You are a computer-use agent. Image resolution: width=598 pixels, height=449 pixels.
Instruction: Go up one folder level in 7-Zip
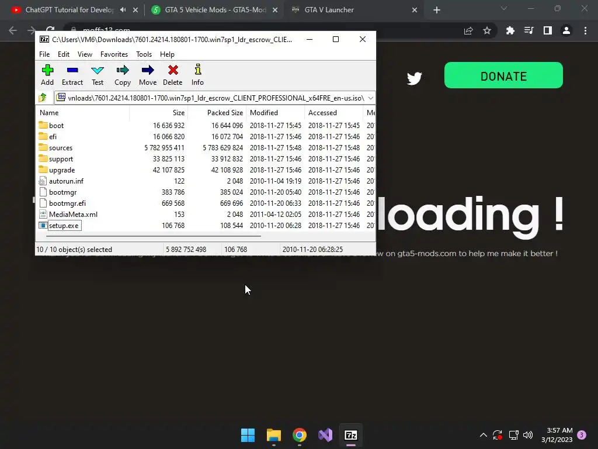point(43,98)
